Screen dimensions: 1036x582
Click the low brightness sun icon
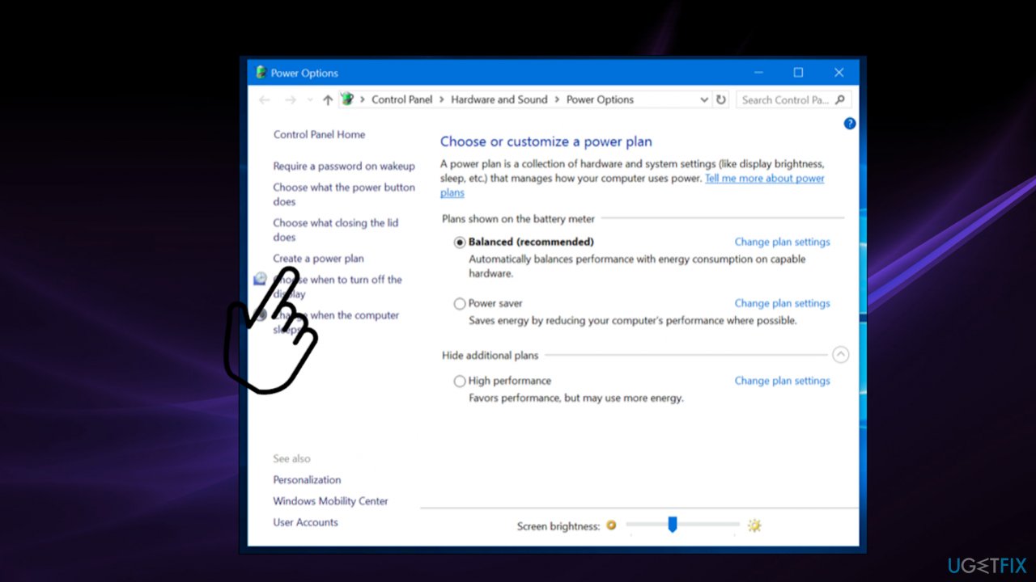pyautogui.click(x=611, y=525)
